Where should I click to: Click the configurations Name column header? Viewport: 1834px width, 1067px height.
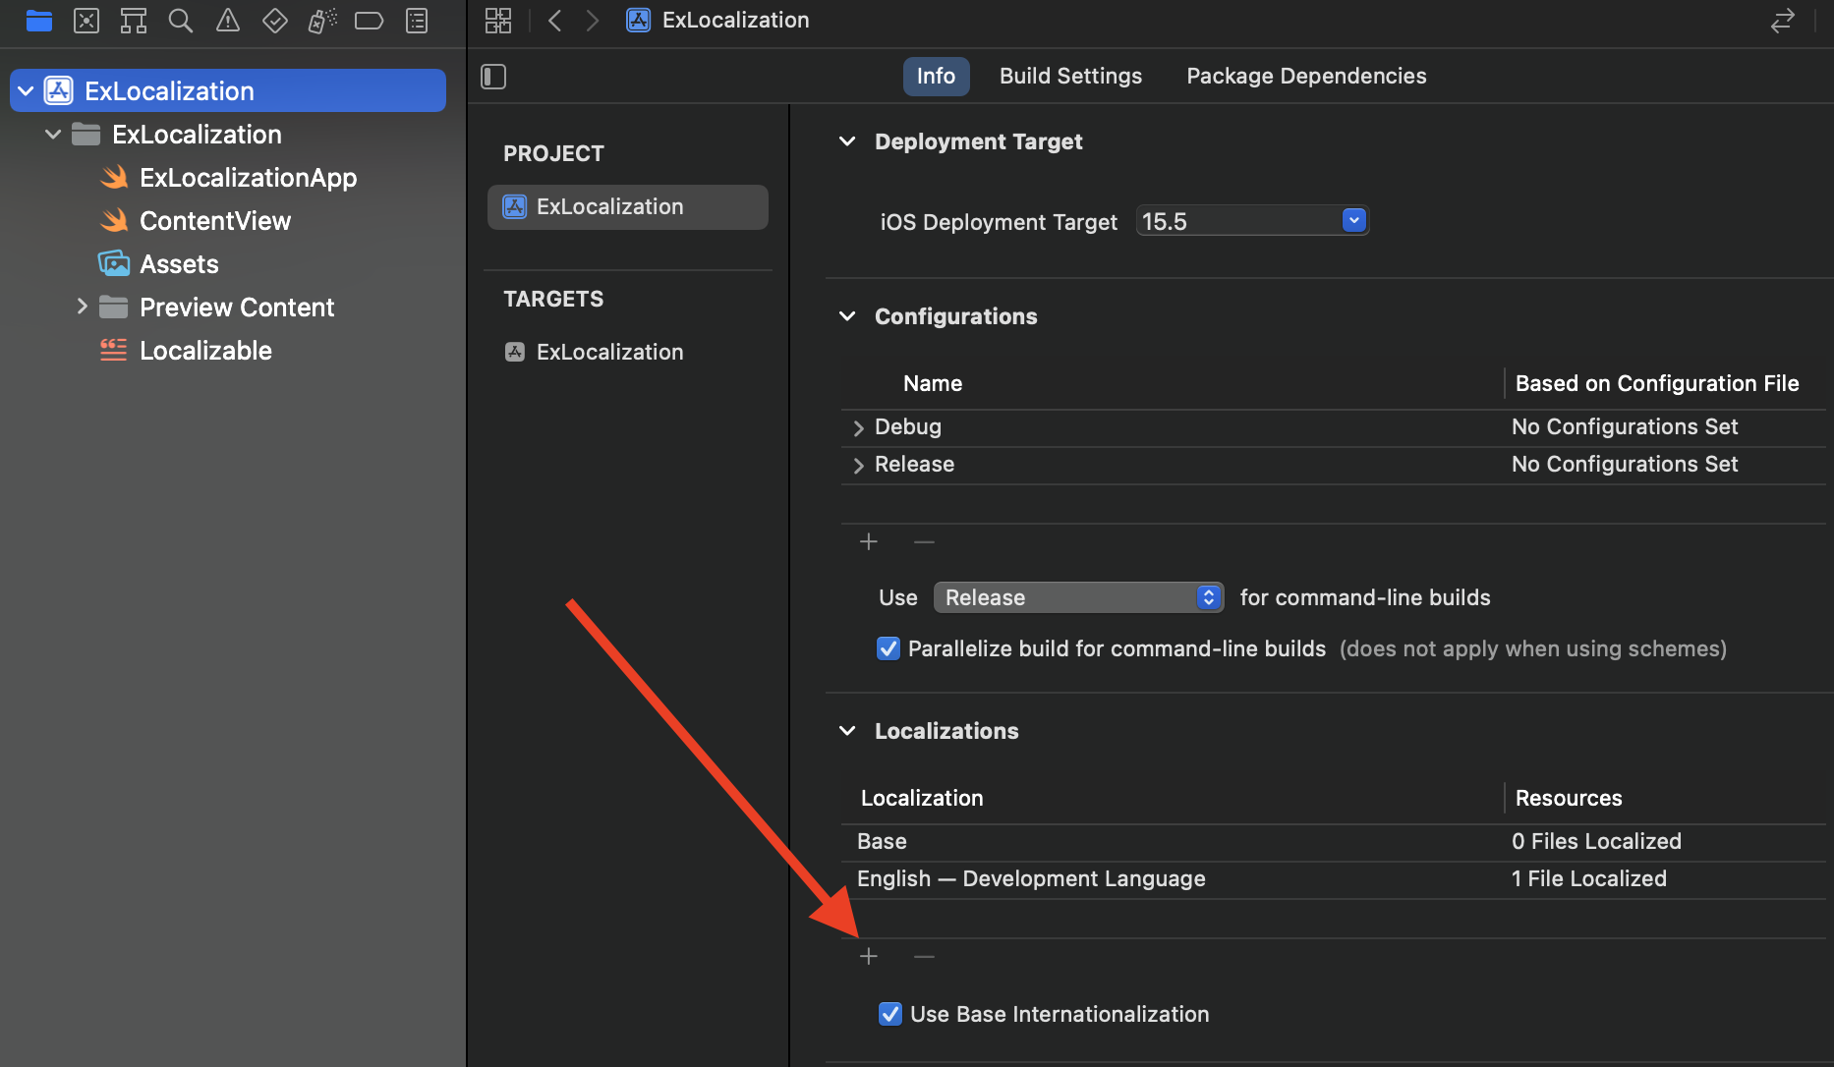click(x=933, y=384)
